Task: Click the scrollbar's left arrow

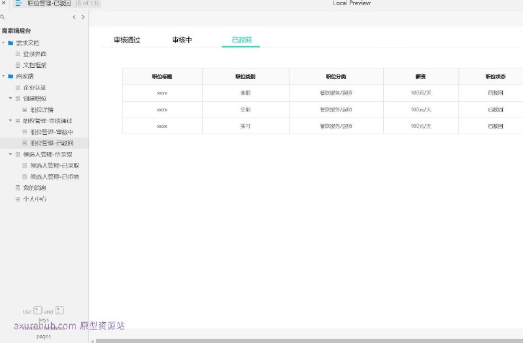Action: (x=93, y=341)
